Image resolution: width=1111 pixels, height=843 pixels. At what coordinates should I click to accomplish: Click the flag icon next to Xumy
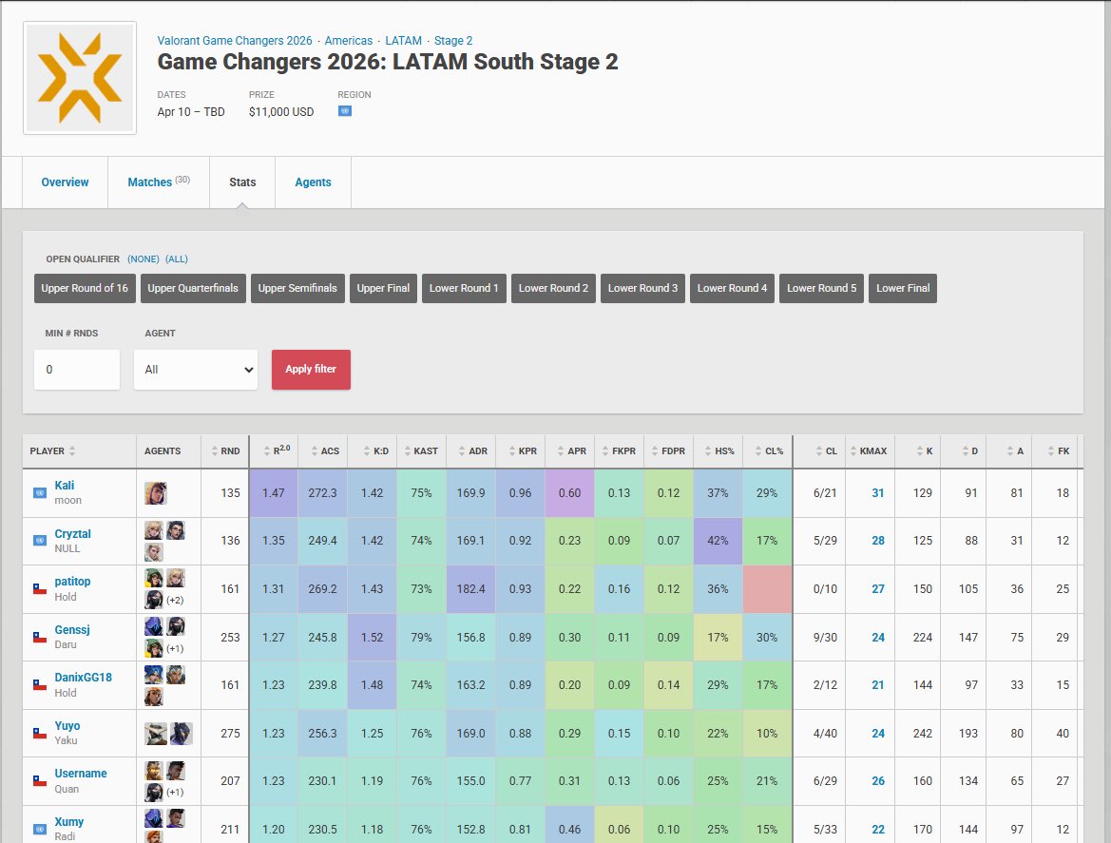(x=40, y=829)
